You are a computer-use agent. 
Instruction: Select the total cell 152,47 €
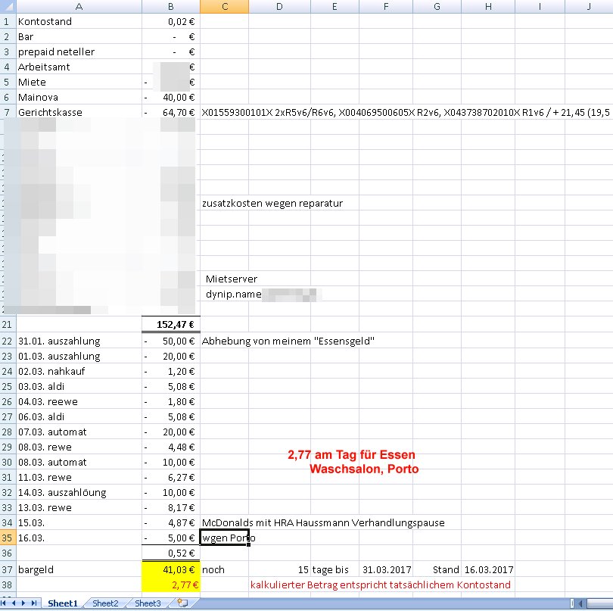(171, 325)
